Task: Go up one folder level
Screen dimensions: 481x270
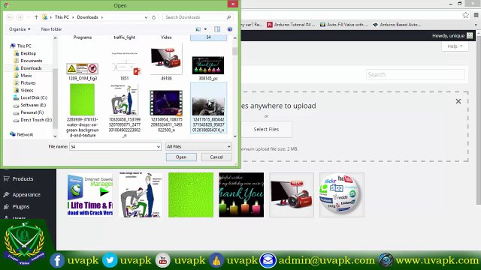Action: click(x=36, y=17)
